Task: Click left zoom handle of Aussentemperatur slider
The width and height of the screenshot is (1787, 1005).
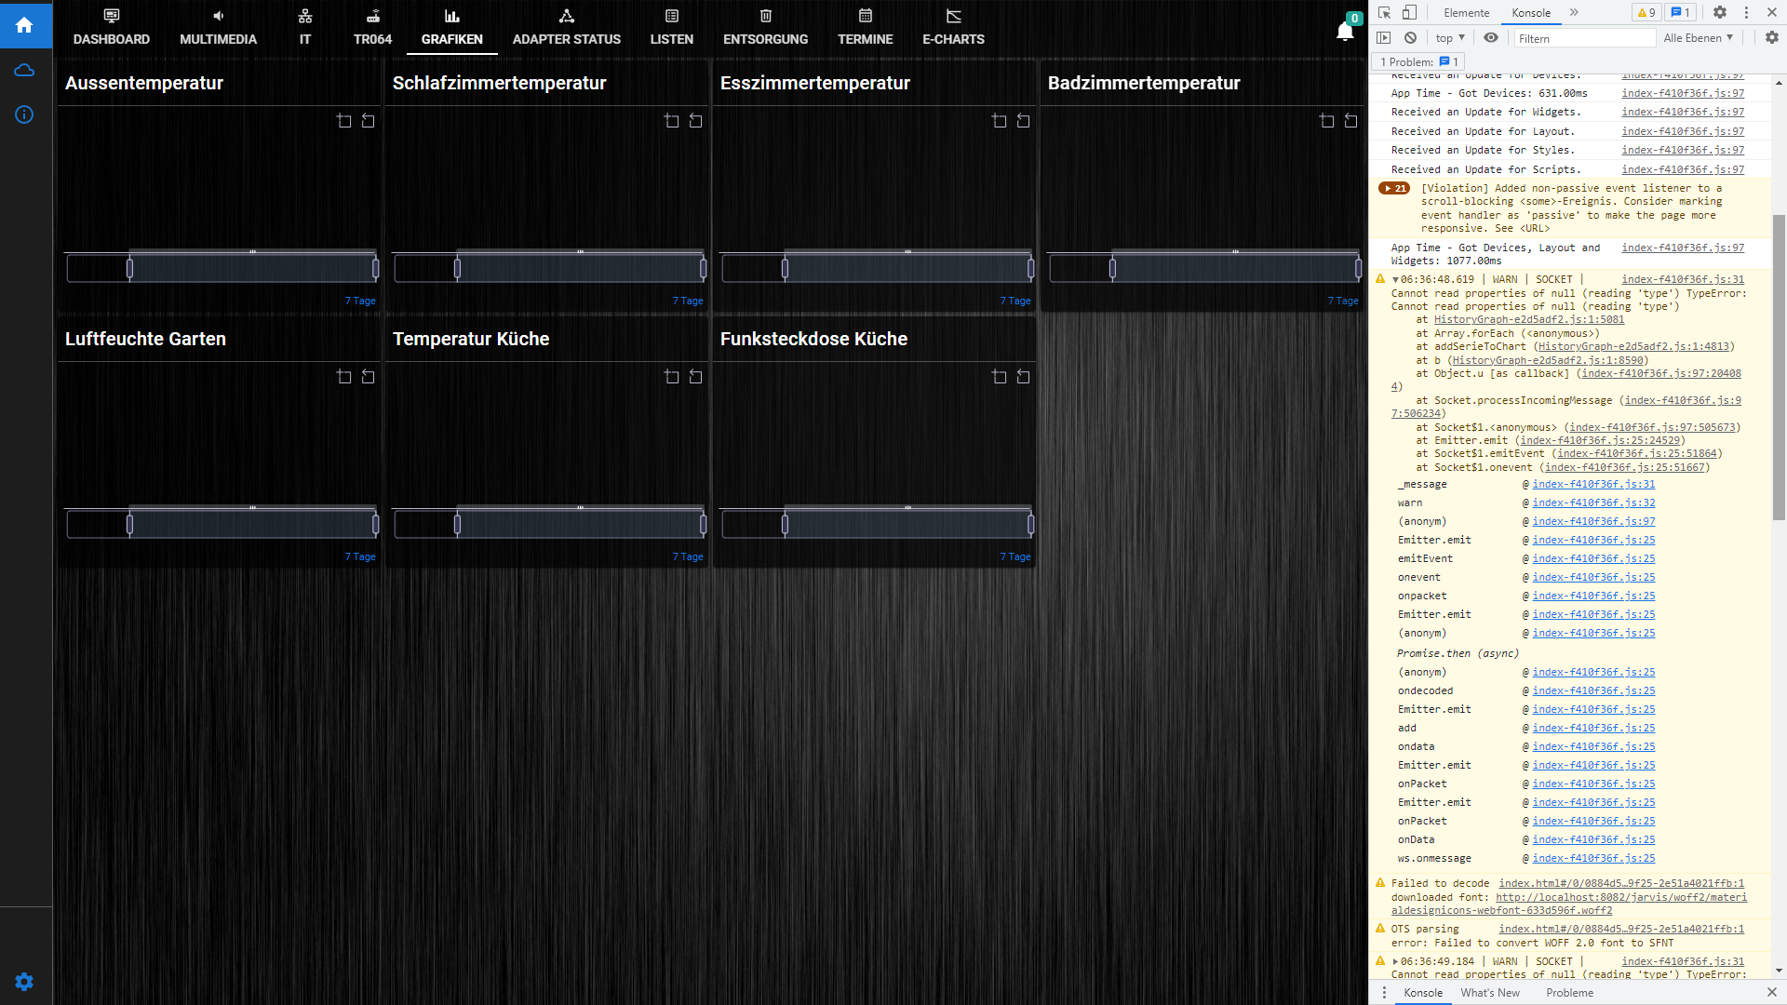Action: click(129, 269)
